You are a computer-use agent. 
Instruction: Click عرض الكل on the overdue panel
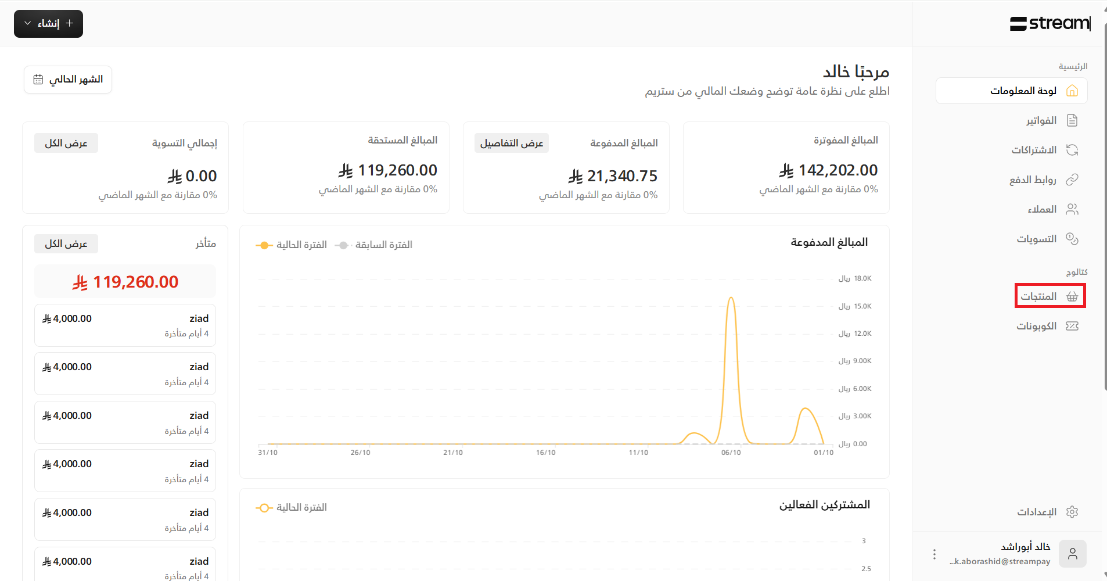66,244
